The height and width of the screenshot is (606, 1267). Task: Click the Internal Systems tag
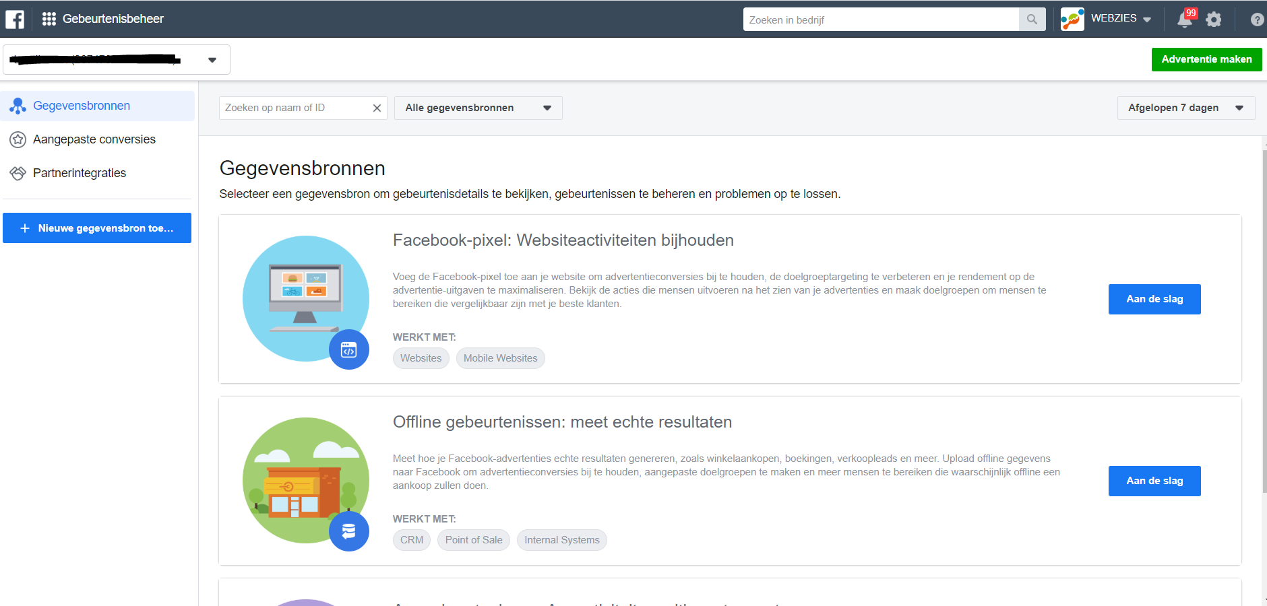(x=562, y=540)
